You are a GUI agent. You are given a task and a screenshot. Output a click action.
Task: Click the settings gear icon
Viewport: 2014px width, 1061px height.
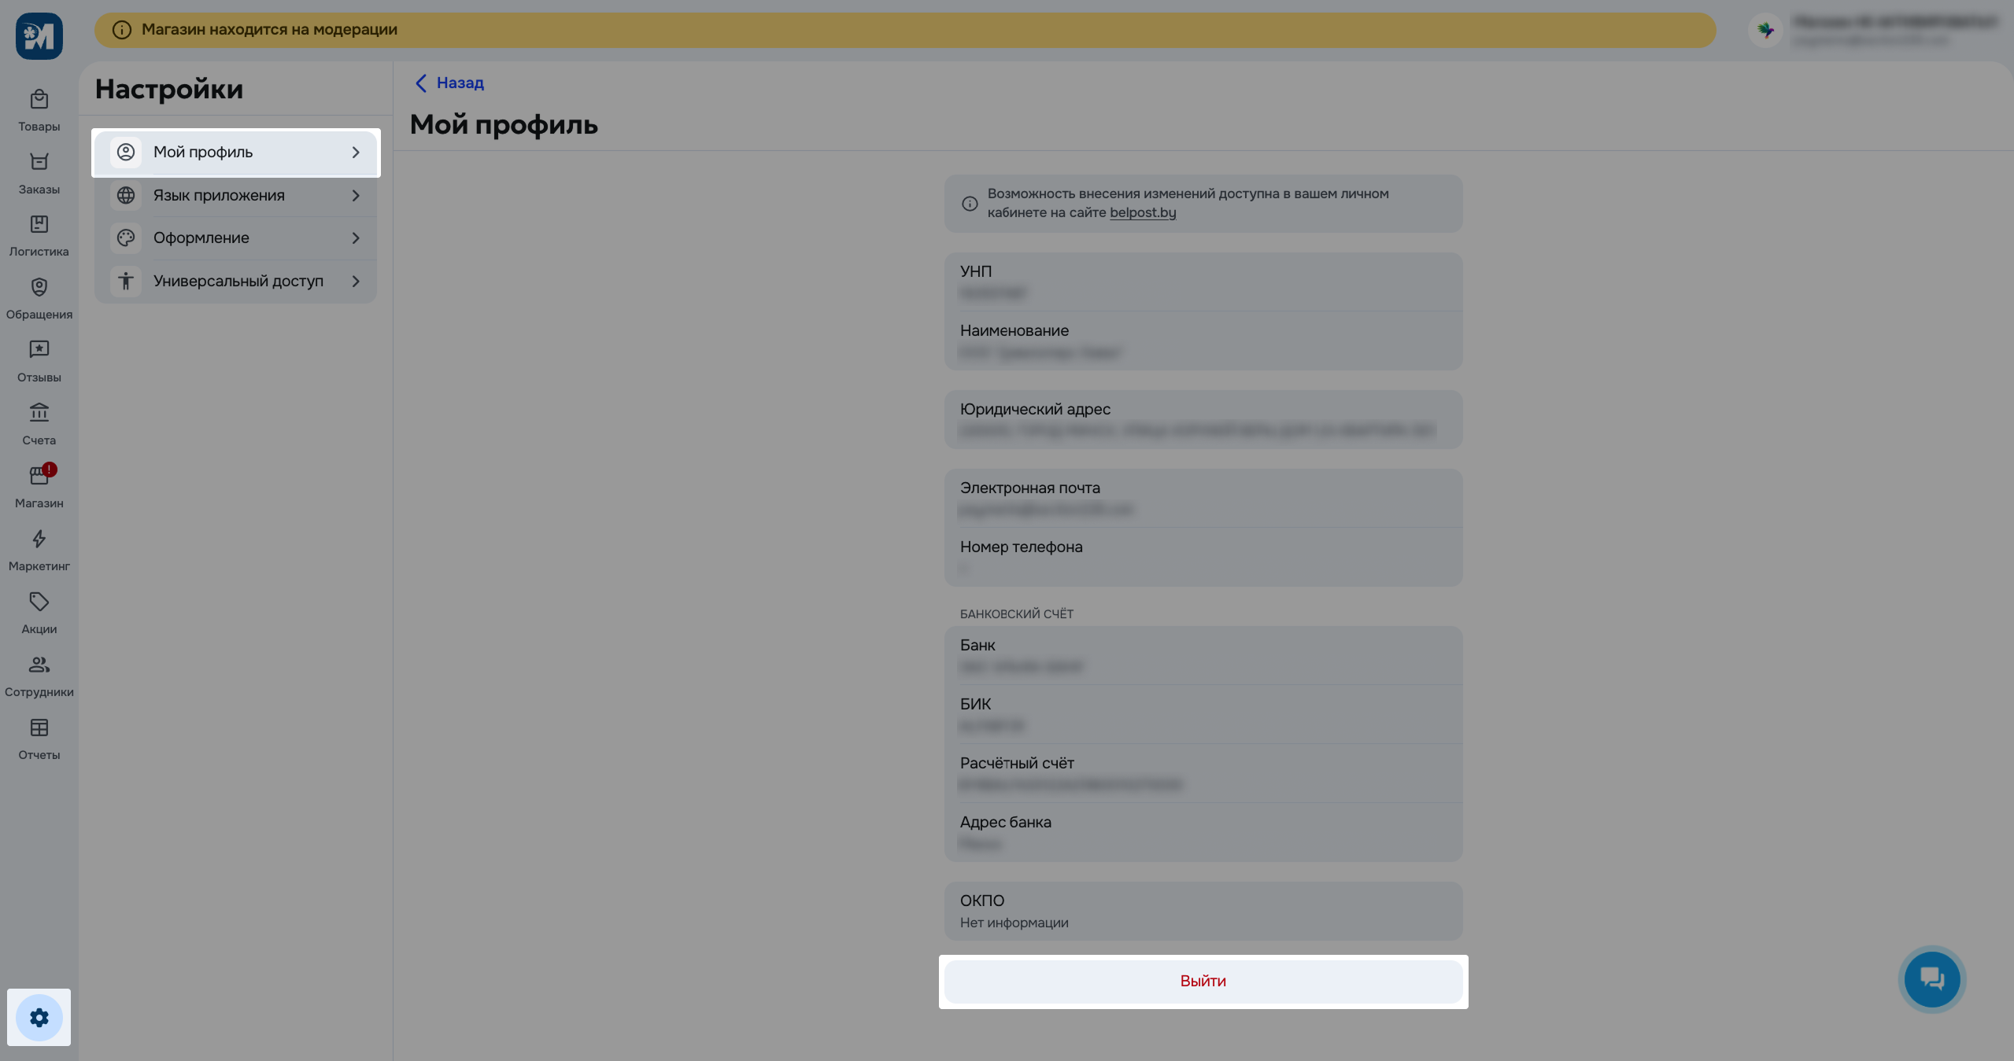[39, 1017]
